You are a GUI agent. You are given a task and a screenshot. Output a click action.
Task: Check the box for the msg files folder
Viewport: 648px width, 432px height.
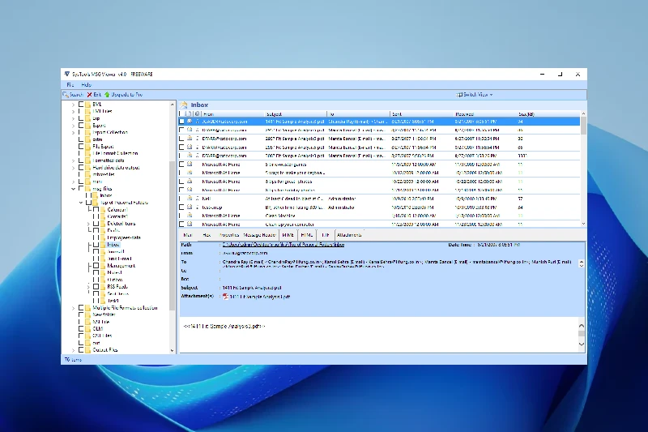[x=81, y=189]
